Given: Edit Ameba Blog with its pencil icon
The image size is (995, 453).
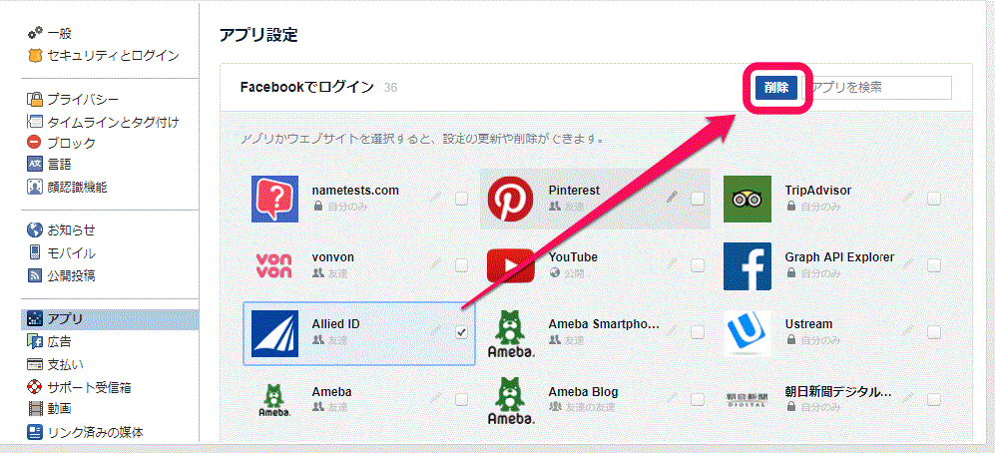Looking at the screenshot, I should [672, 398].
